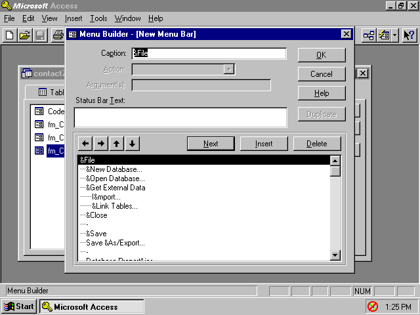Open the Tools menu
Viewport: 420px width, 315px height.
(98, 18)
